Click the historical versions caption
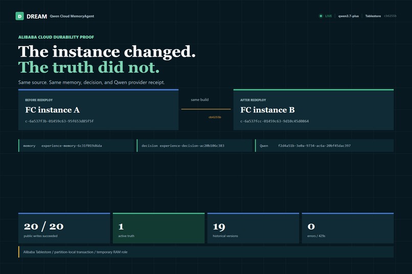Viewport: 412px width, 274px height. click(225, 236)
